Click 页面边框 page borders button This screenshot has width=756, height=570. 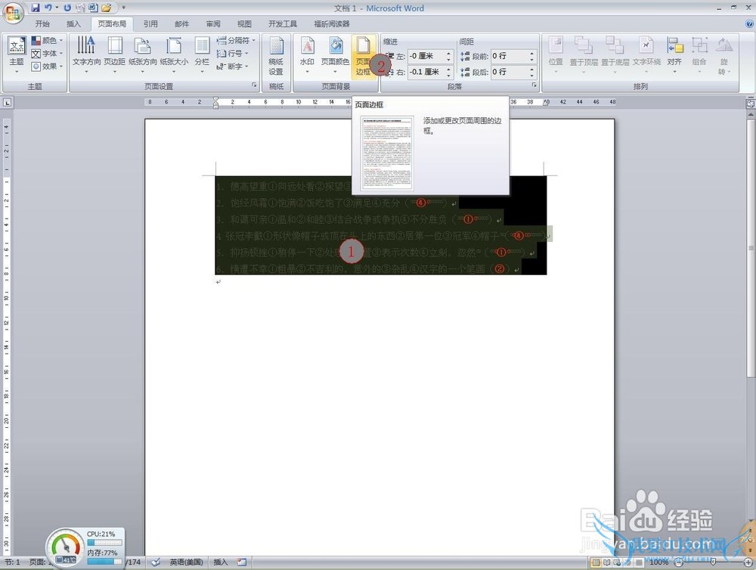click(363, 57)
